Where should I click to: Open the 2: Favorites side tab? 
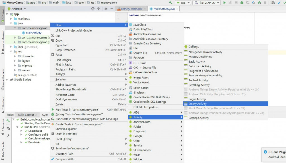3,127
